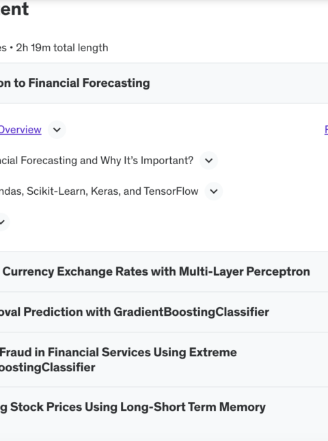The image size is (328, 441).
Task: Click the Scikit-Learn word in lecture title
Action: (x=57, y=191)
